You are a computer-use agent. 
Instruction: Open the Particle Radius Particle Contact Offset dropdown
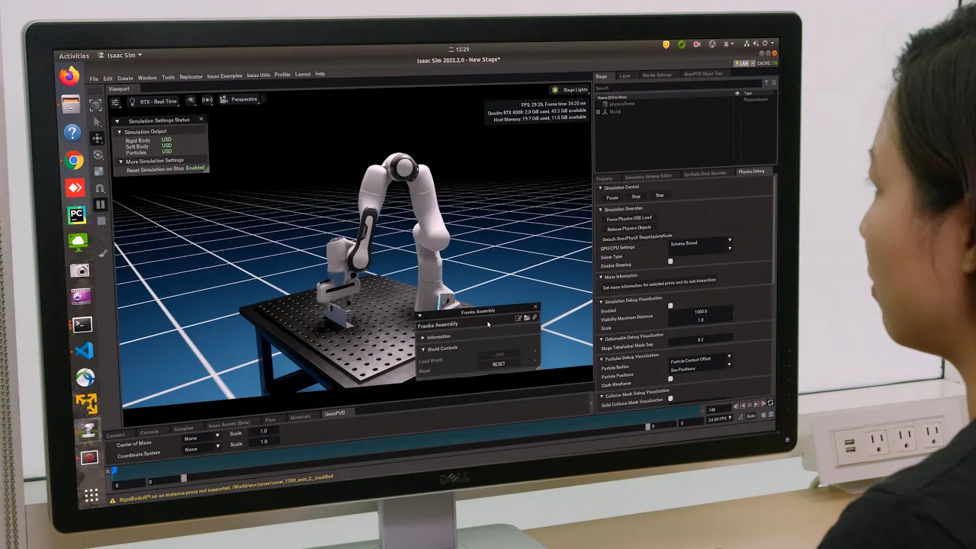(x=701, y=360)
